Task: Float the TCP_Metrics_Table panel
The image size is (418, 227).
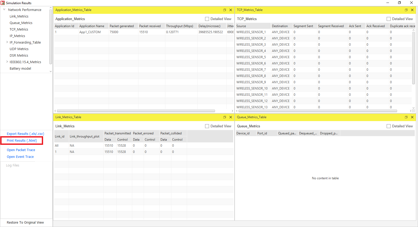Action: pyautogui.click(x=406, y=10)
